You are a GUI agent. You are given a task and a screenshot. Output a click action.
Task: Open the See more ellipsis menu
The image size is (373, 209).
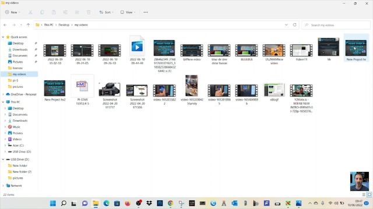click(x=146, y=12)
